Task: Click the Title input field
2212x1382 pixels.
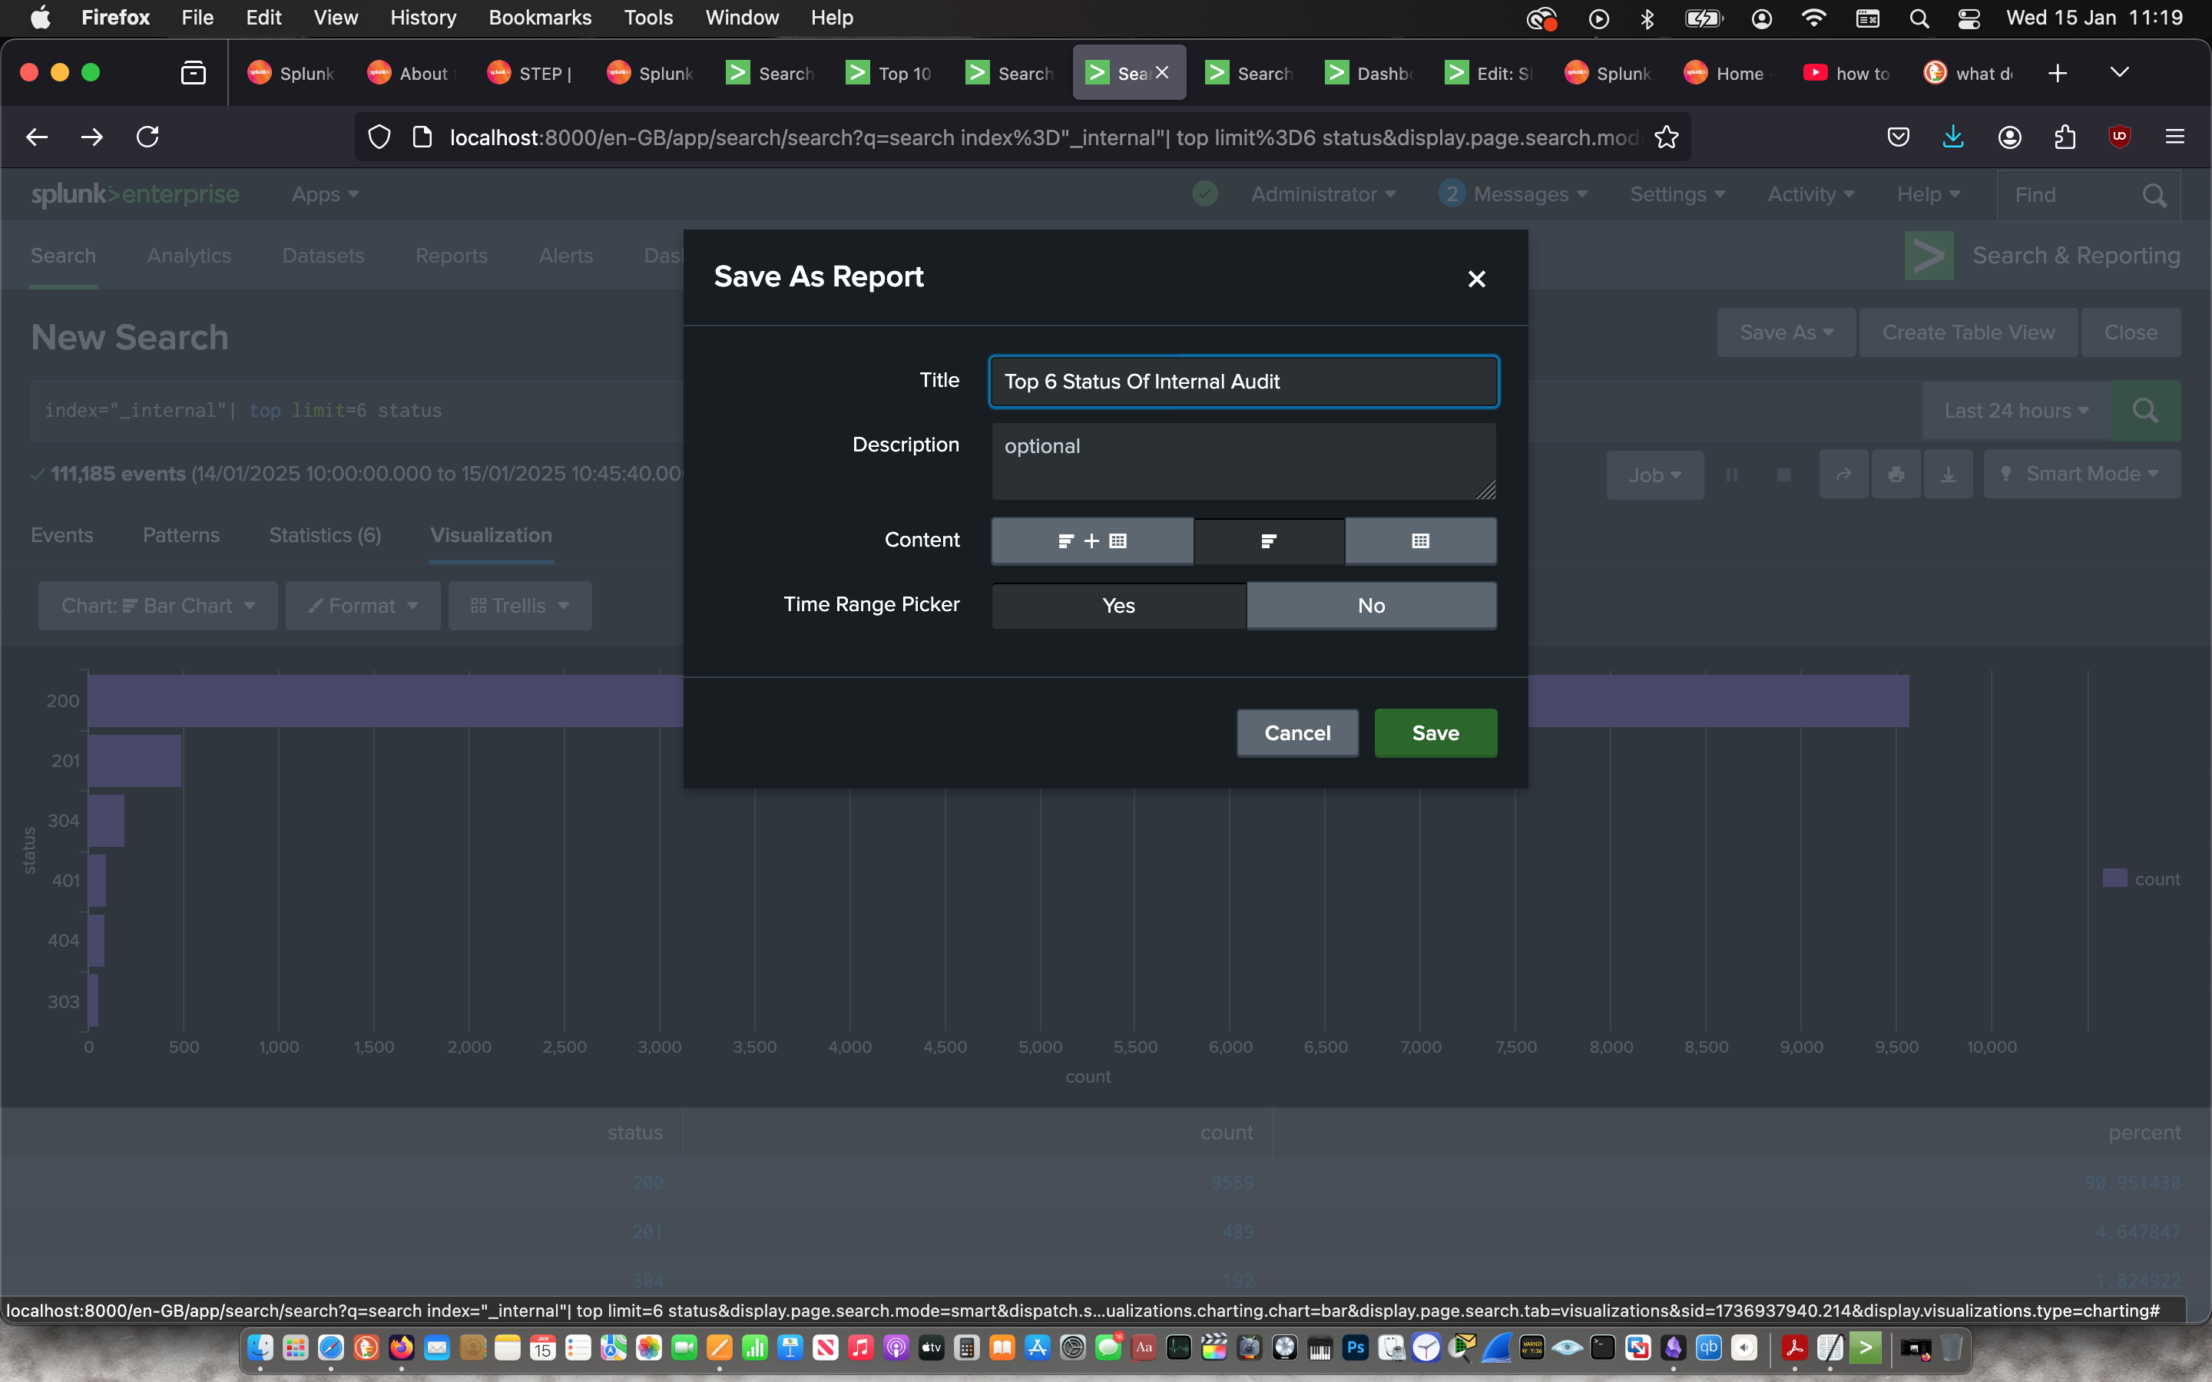Action: (x=1242, y=381)
